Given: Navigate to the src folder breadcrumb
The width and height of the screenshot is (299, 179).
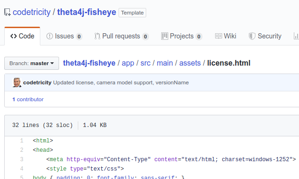Looking at the screenshot, I should [x=145, y=63].
